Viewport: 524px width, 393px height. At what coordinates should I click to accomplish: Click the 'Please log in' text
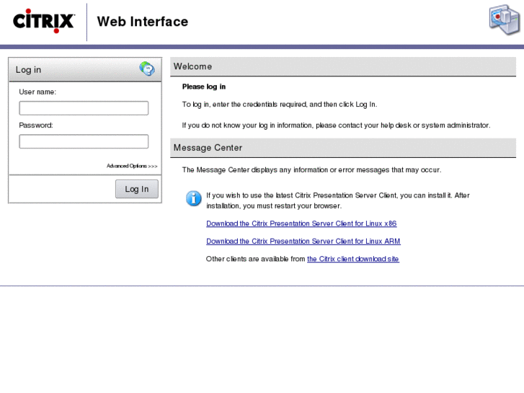pyautogui.click(x=204, y=87)
